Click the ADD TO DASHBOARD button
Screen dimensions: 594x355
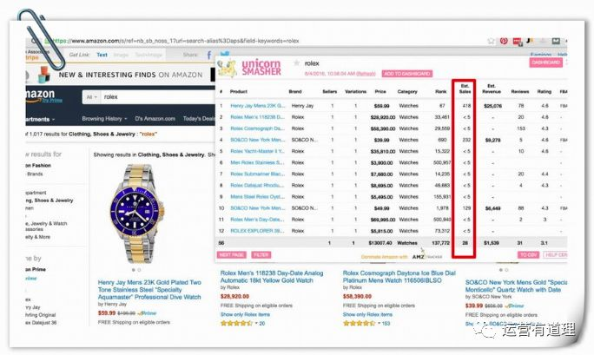[x=407, y=74]
